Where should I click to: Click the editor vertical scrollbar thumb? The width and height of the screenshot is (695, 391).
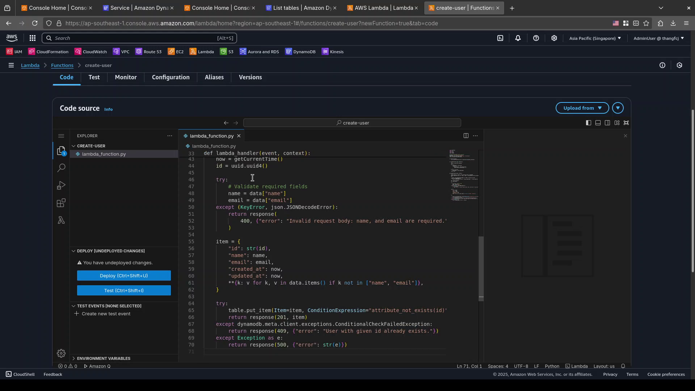pos(481,269)
